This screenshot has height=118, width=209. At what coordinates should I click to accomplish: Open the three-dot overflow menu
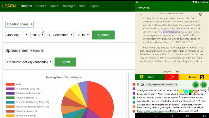coord(205,8)
